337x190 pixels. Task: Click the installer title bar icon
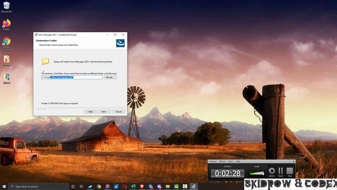pos(36,35)
